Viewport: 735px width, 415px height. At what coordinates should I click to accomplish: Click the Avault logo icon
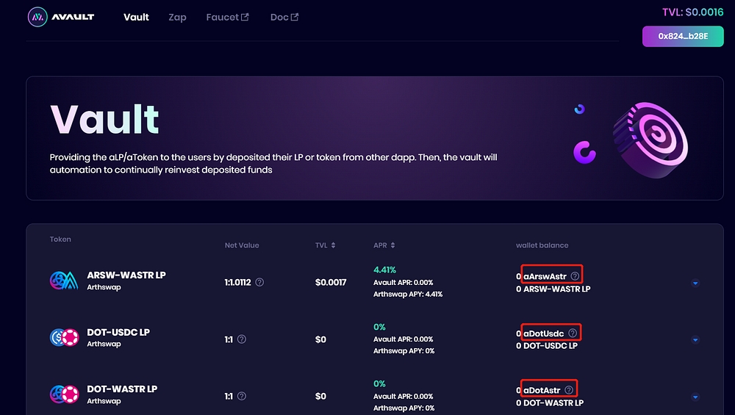click(x=38, y=17)
